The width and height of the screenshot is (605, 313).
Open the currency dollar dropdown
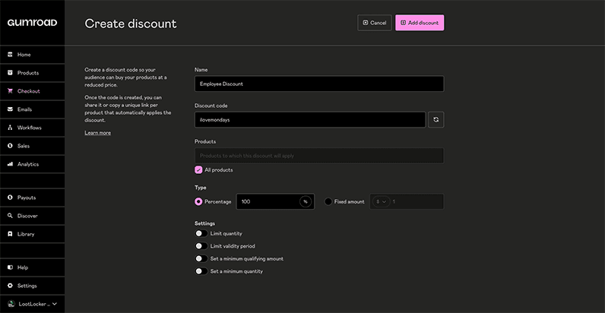pos(382,201)
